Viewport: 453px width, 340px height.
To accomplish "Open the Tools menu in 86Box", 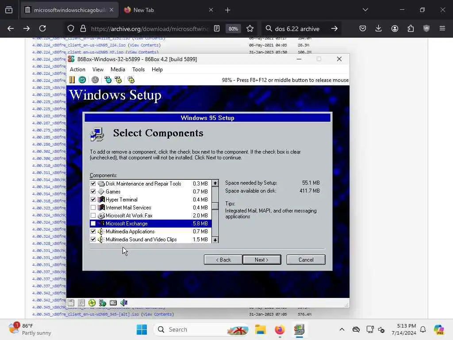I will coord(138,70).
